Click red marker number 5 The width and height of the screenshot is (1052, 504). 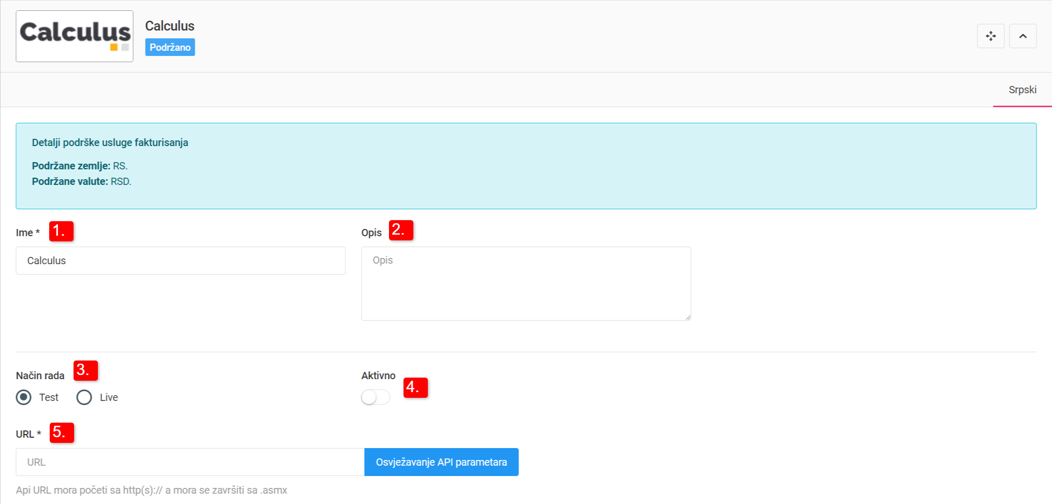pos(62,433)
